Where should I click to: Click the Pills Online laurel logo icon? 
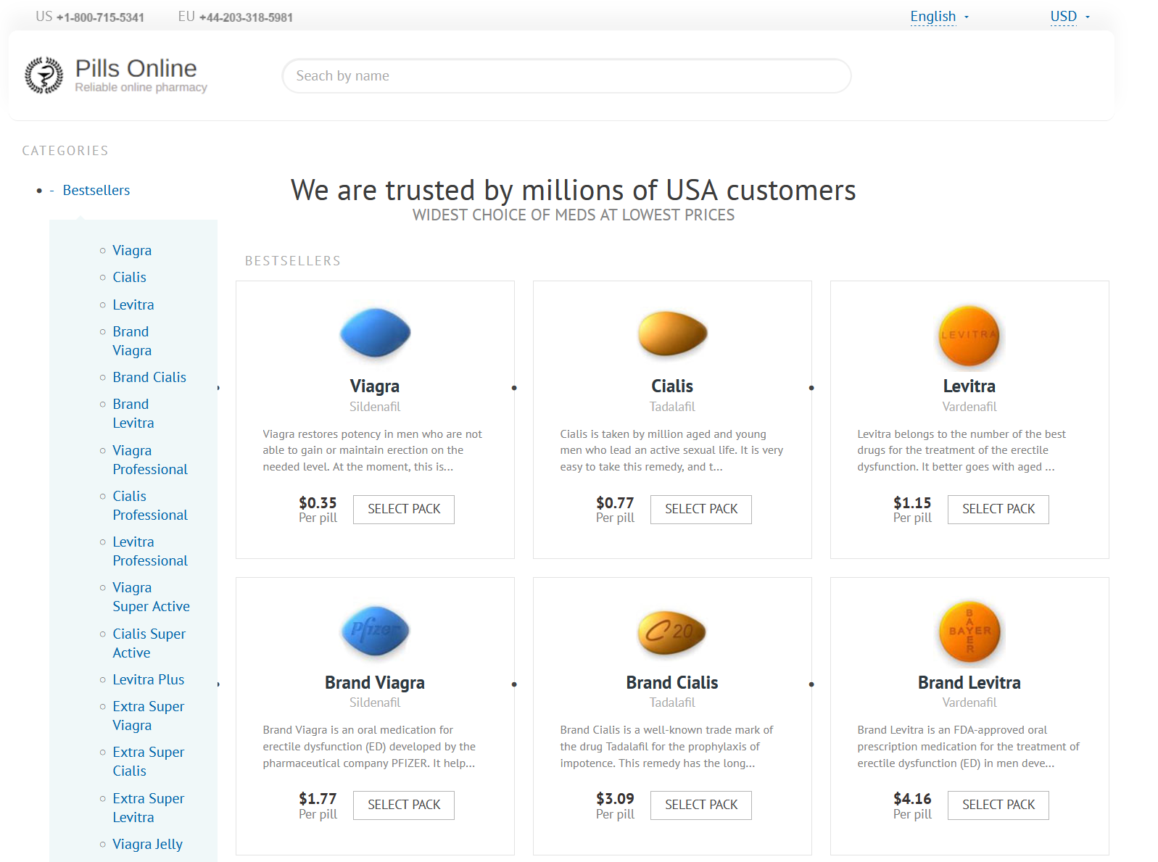pos(44,75)
